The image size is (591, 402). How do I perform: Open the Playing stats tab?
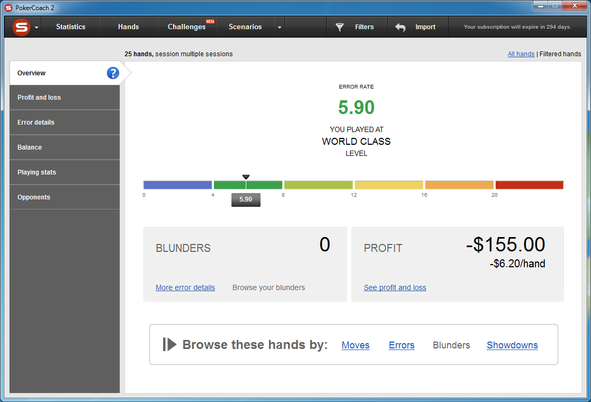point(65,172)
